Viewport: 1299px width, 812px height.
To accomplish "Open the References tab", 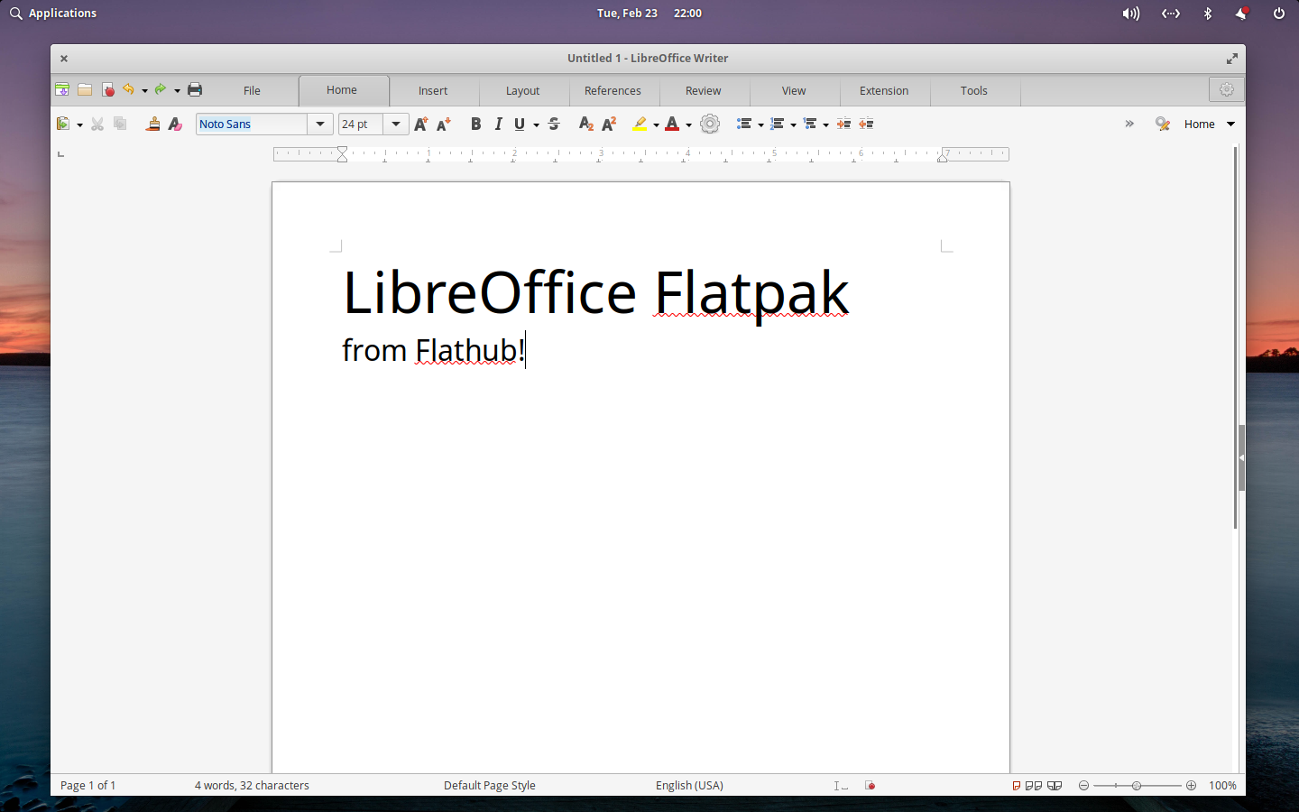I will click(x=613, y=90).
